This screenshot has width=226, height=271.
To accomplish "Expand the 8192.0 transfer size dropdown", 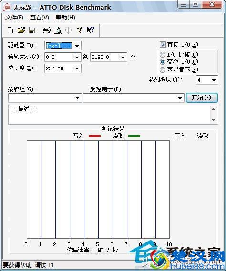I will point(123,57).
